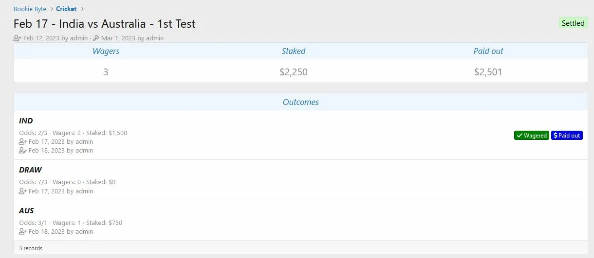Select the AUS outcome title
The image size is (594, 258).
(x=26, y=211)
